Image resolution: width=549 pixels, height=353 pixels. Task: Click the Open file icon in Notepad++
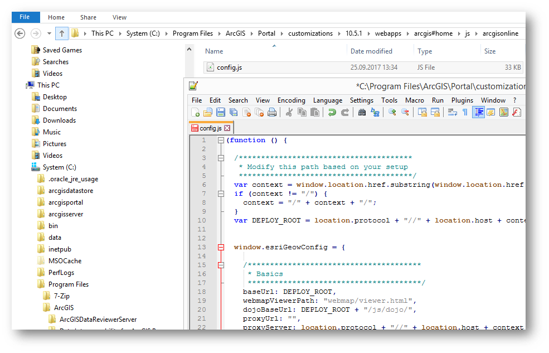click(x=208, y=112)
